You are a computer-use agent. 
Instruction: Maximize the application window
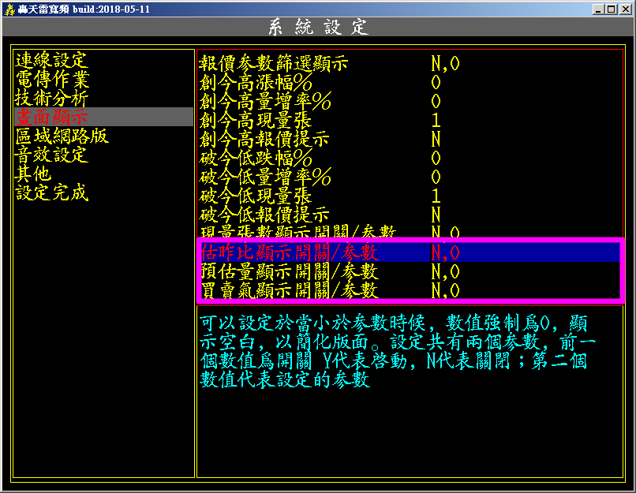[612, 9]
